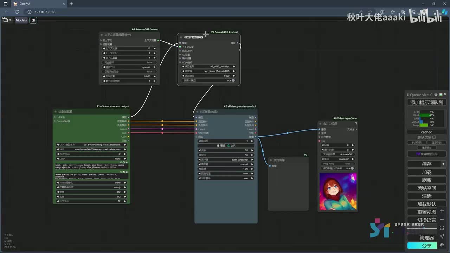Image resolution: width=450 pixels, height=253 pixels.
Task: Expand the 保存 dropdown arrow
Action: point(443,164)
